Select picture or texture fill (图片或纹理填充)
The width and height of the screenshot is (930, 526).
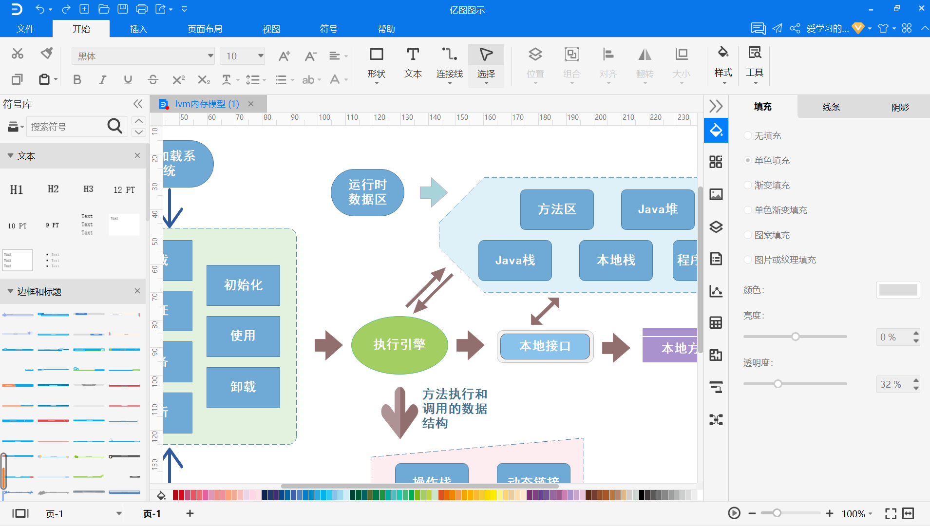pyautogui.click(x=780, y=260)
